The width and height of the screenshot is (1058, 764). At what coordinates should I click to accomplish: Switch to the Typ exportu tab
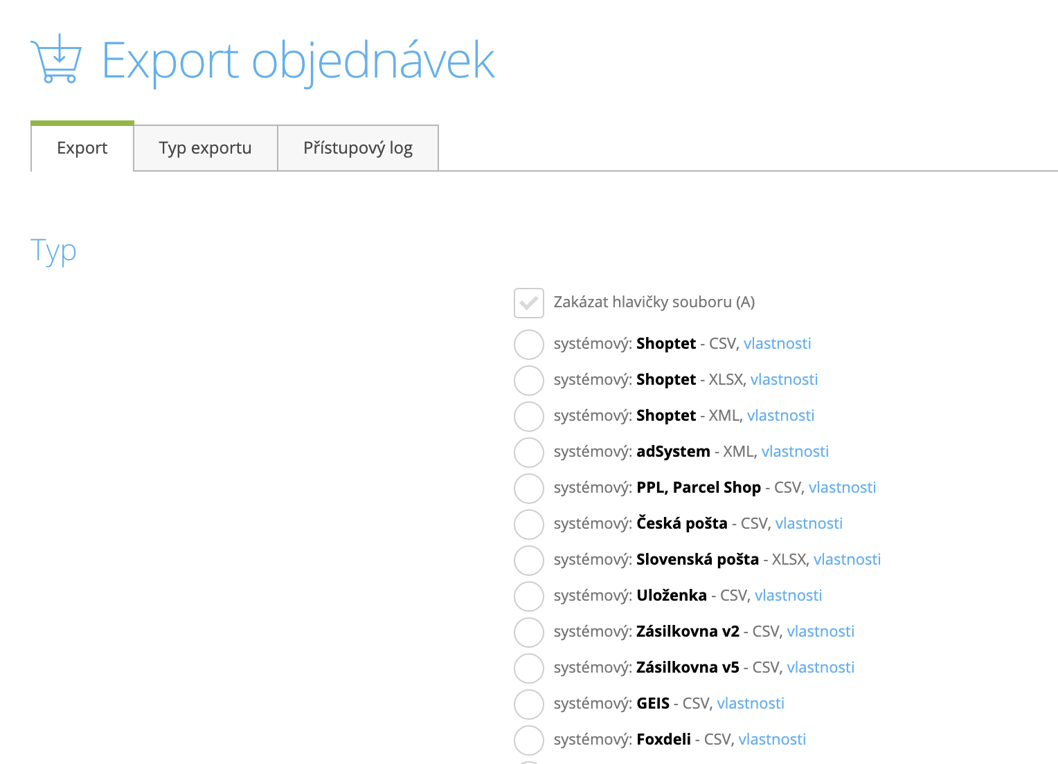pyautogui.click(x=206, y=148)
